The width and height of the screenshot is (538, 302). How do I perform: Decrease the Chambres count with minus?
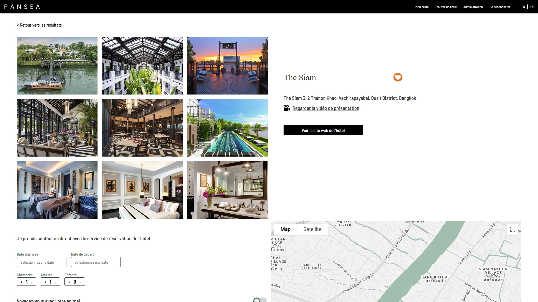coord(32,282)
